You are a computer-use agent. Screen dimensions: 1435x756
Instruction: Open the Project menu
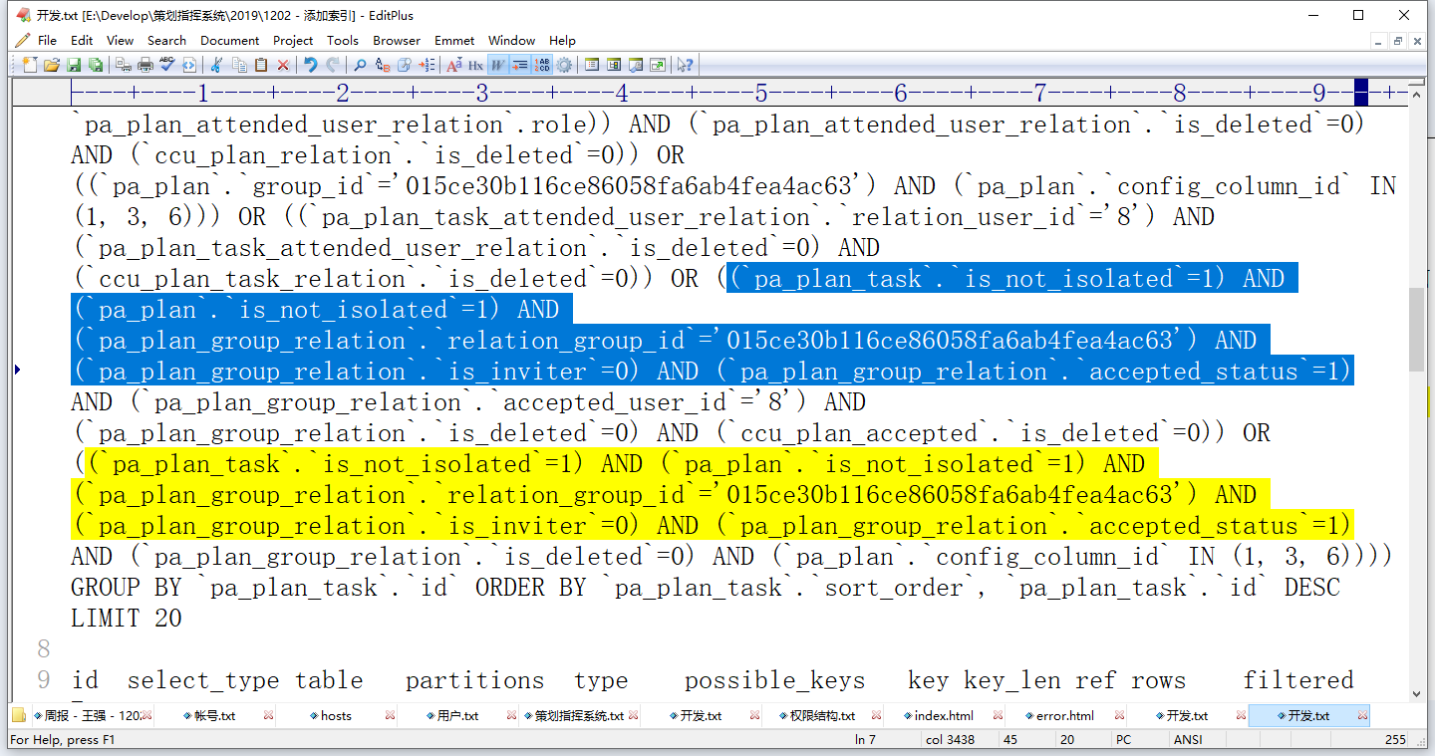click(x=293, y=41)
